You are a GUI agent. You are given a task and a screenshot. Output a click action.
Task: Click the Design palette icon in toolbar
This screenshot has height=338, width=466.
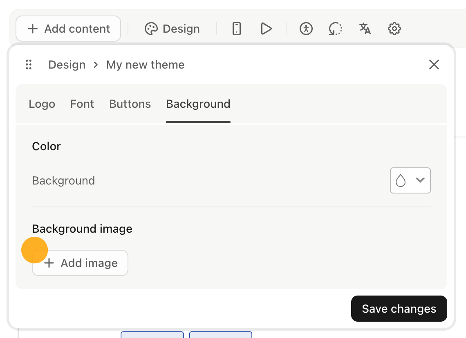point(151,29)
